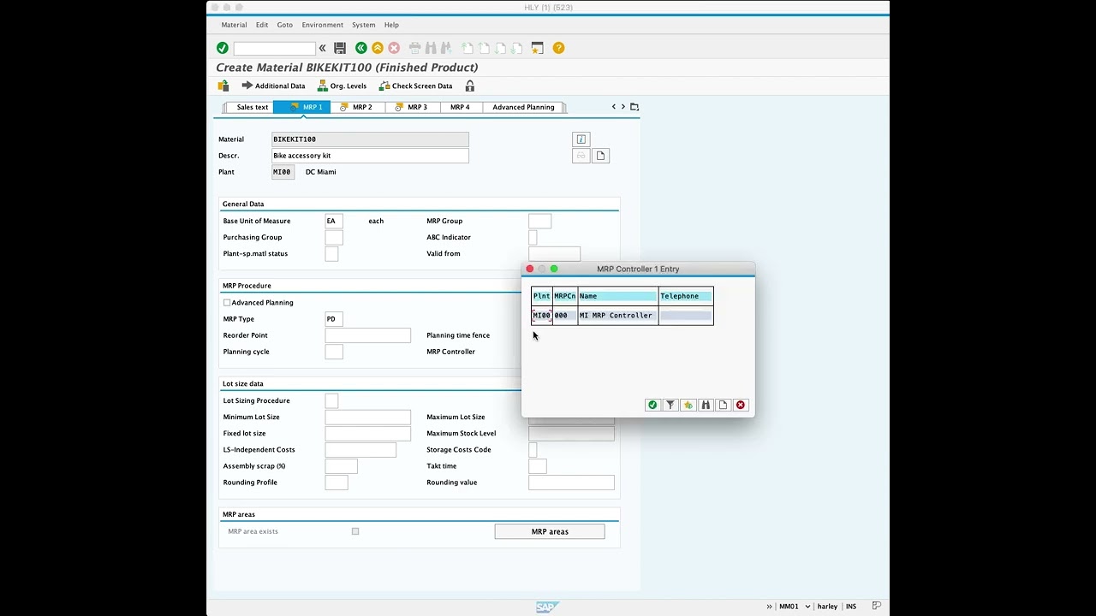
Task: Open the Goto menu
Action: click(284, 25)
